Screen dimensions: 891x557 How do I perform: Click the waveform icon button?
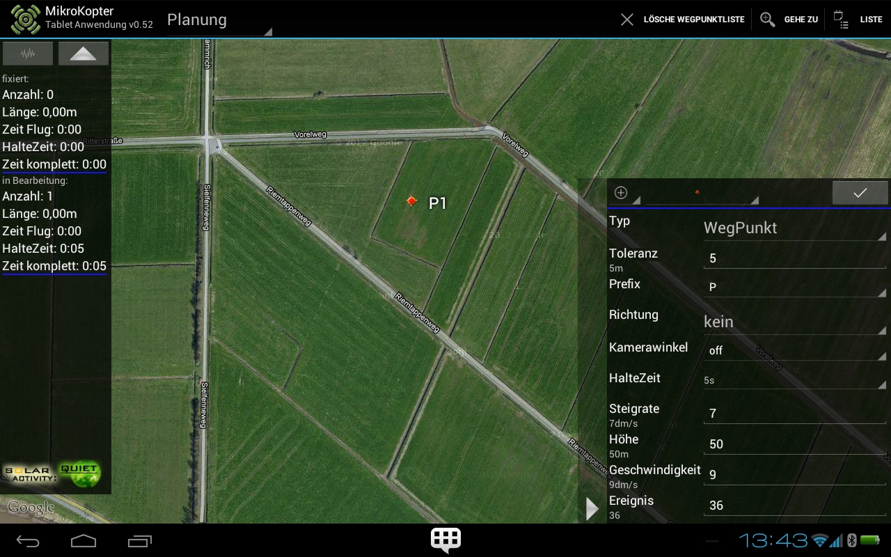[x=28, y=54]
